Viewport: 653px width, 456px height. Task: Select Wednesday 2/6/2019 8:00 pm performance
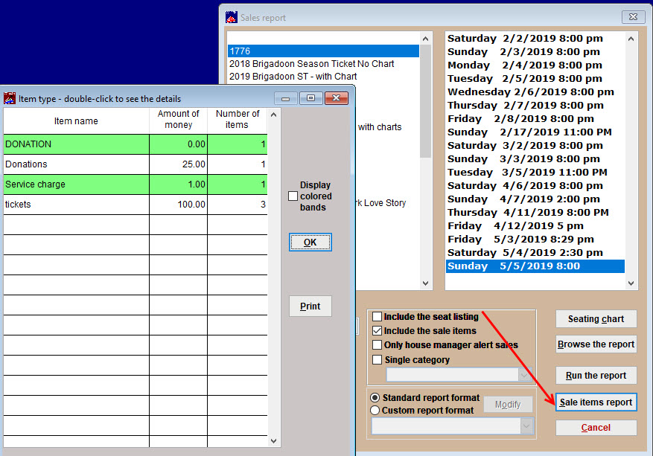(x=535, y=91)
